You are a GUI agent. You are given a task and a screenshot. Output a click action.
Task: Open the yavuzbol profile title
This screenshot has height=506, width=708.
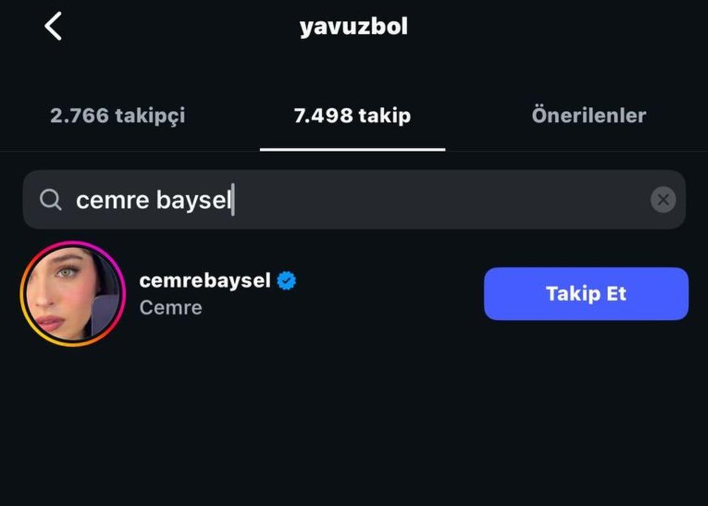click(x=353, y=26)
